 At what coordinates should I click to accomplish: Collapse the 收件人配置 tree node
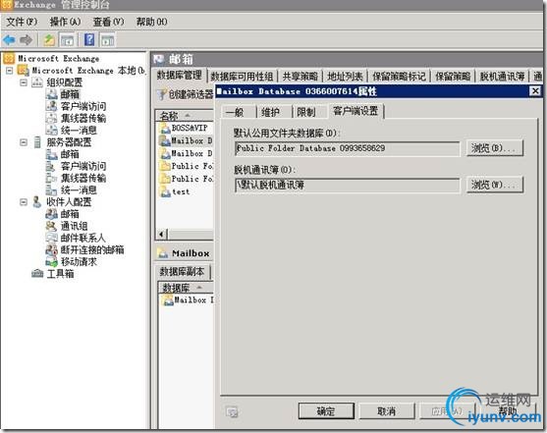tap(24, 202)
